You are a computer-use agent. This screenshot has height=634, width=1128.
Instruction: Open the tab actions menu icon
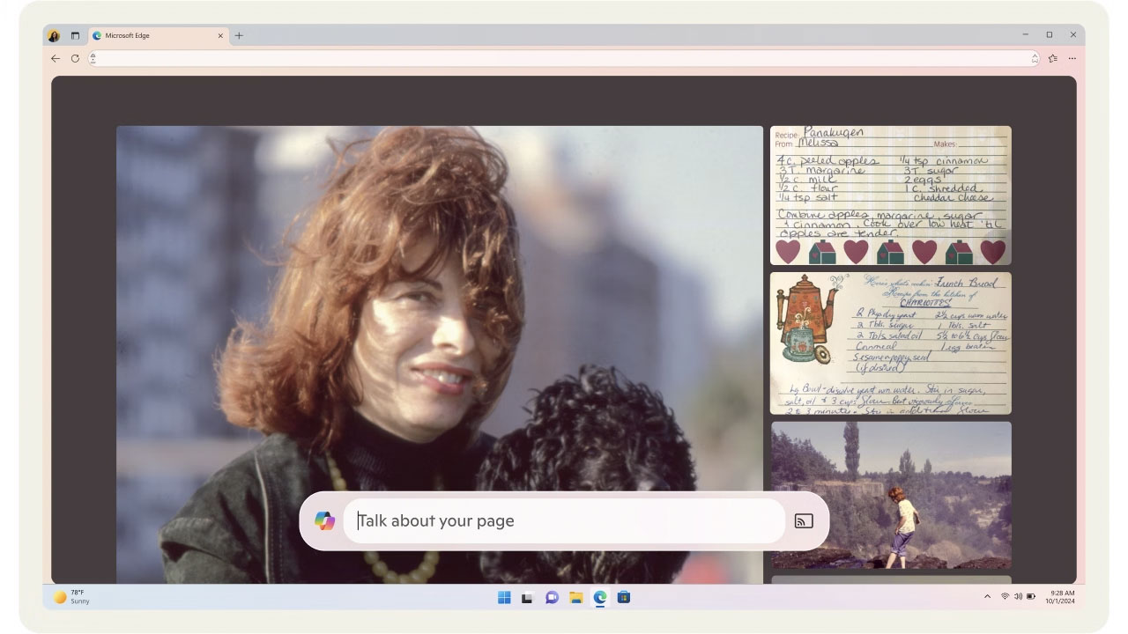(75, 36)
